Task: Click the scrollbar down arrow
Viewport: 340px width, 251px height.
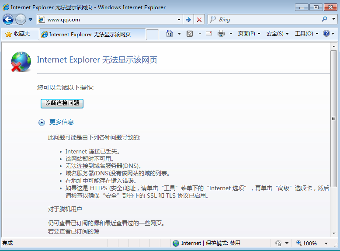Action: coord(334,234)
